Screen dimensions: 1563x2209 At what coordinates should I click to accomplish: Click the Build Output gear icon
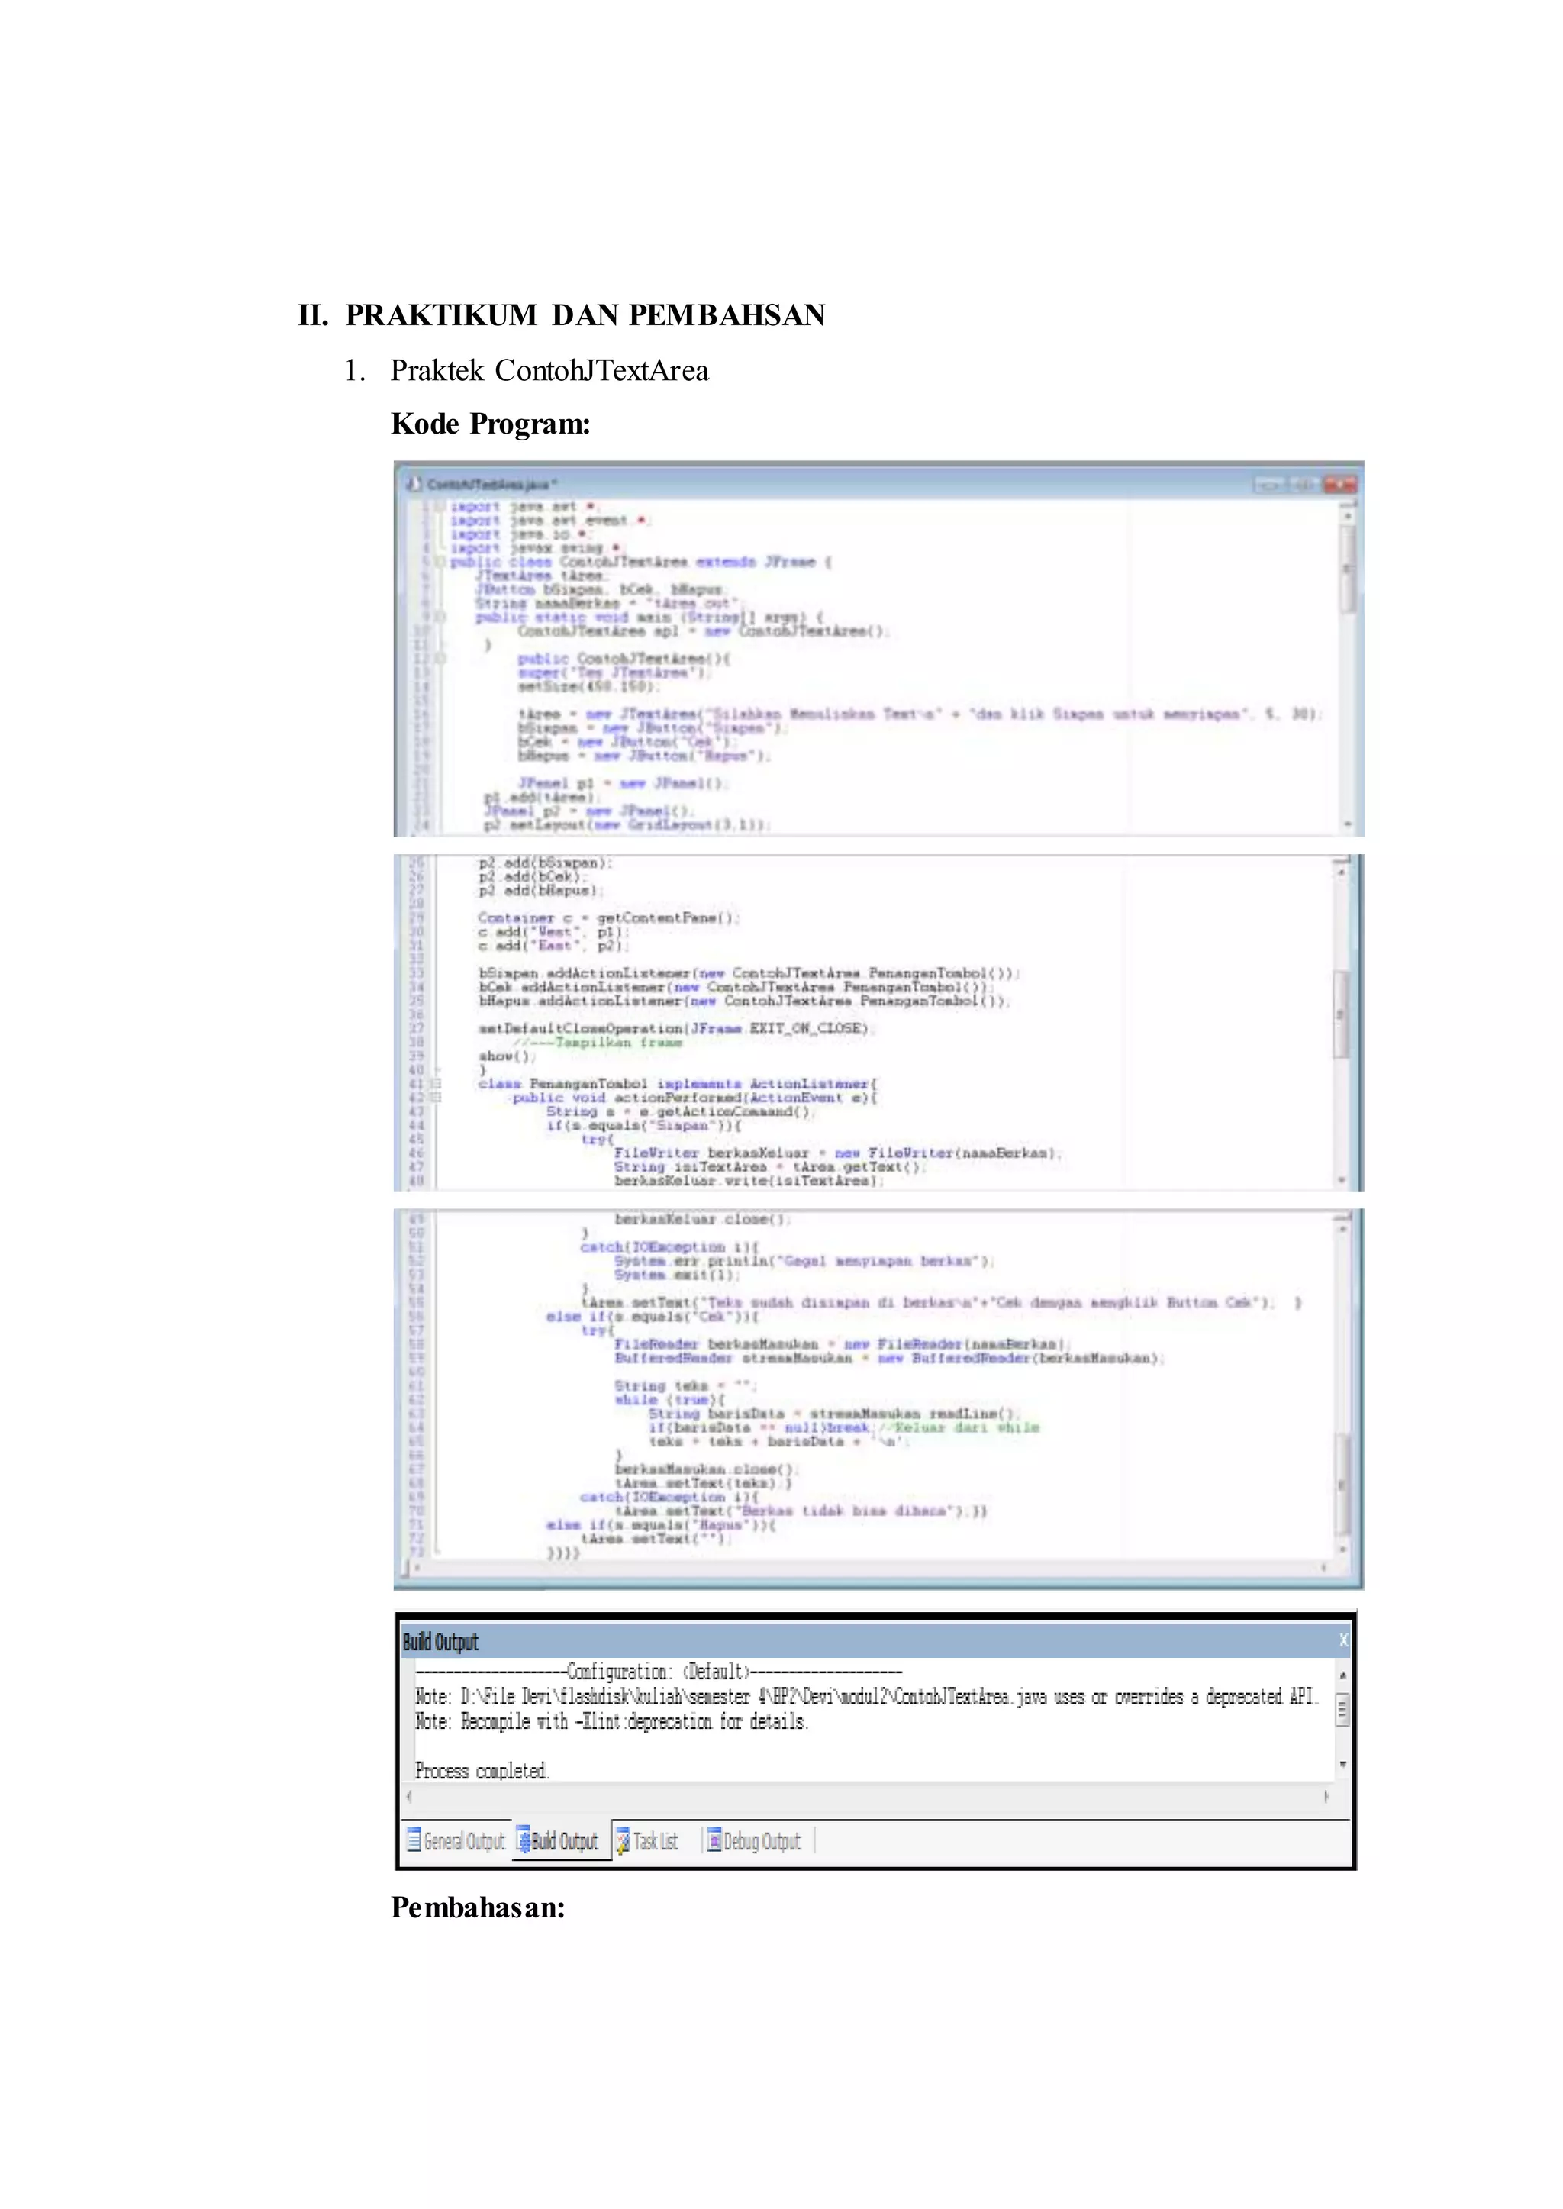point(524,1840)
